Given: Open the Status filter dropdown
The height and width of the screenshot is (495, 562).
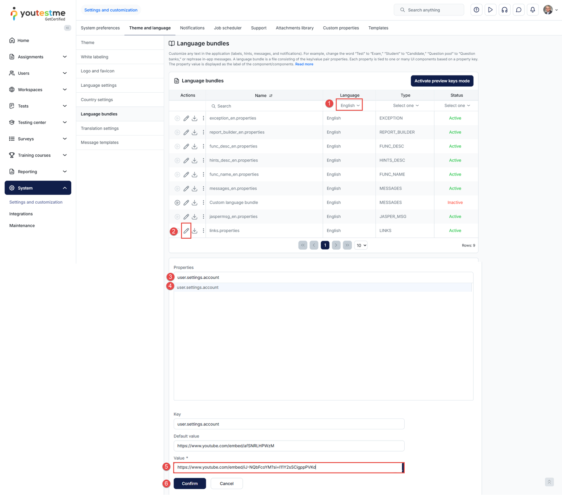Looking at the screenshot, I should coord(457,106).
